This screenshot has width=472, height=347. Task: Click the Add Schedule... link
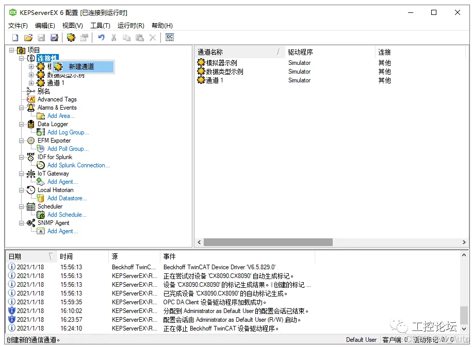(67, 215)
